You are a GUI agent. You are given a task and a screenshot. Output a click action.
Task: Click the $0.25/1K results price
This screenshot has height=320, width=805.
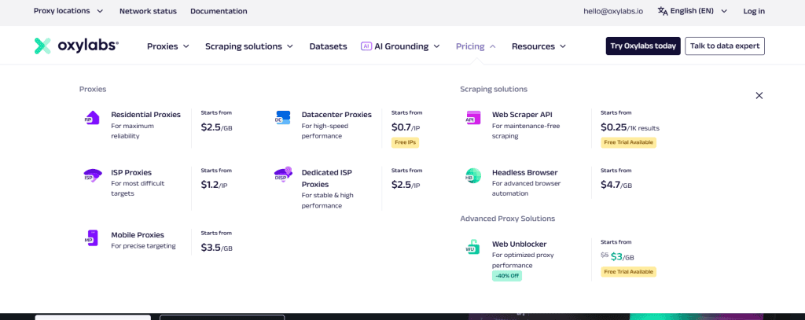point(630,127)
